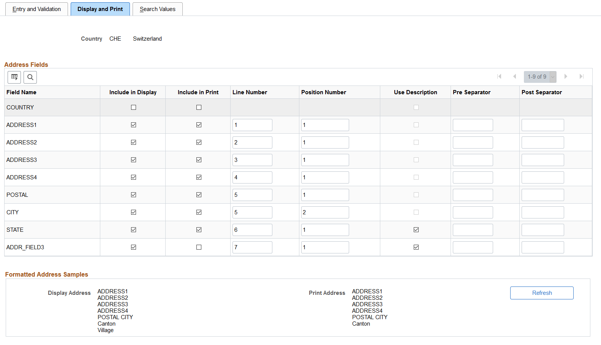Toggle Include in Display for ADDRESS2
Viewport: 601px width, 345px height.
[133, 142]
